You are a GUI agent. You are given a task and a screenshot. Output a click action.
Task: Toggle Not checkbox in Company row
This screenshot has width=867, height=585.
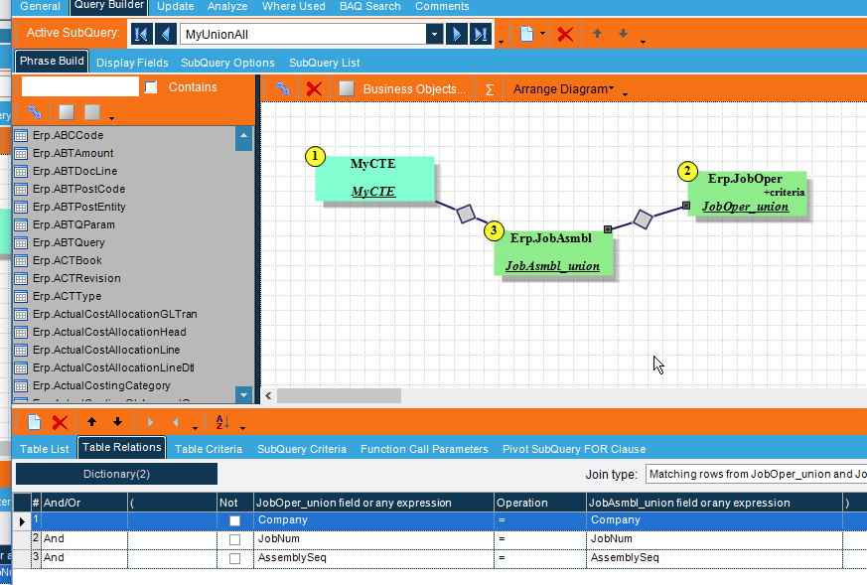[235, 520]
